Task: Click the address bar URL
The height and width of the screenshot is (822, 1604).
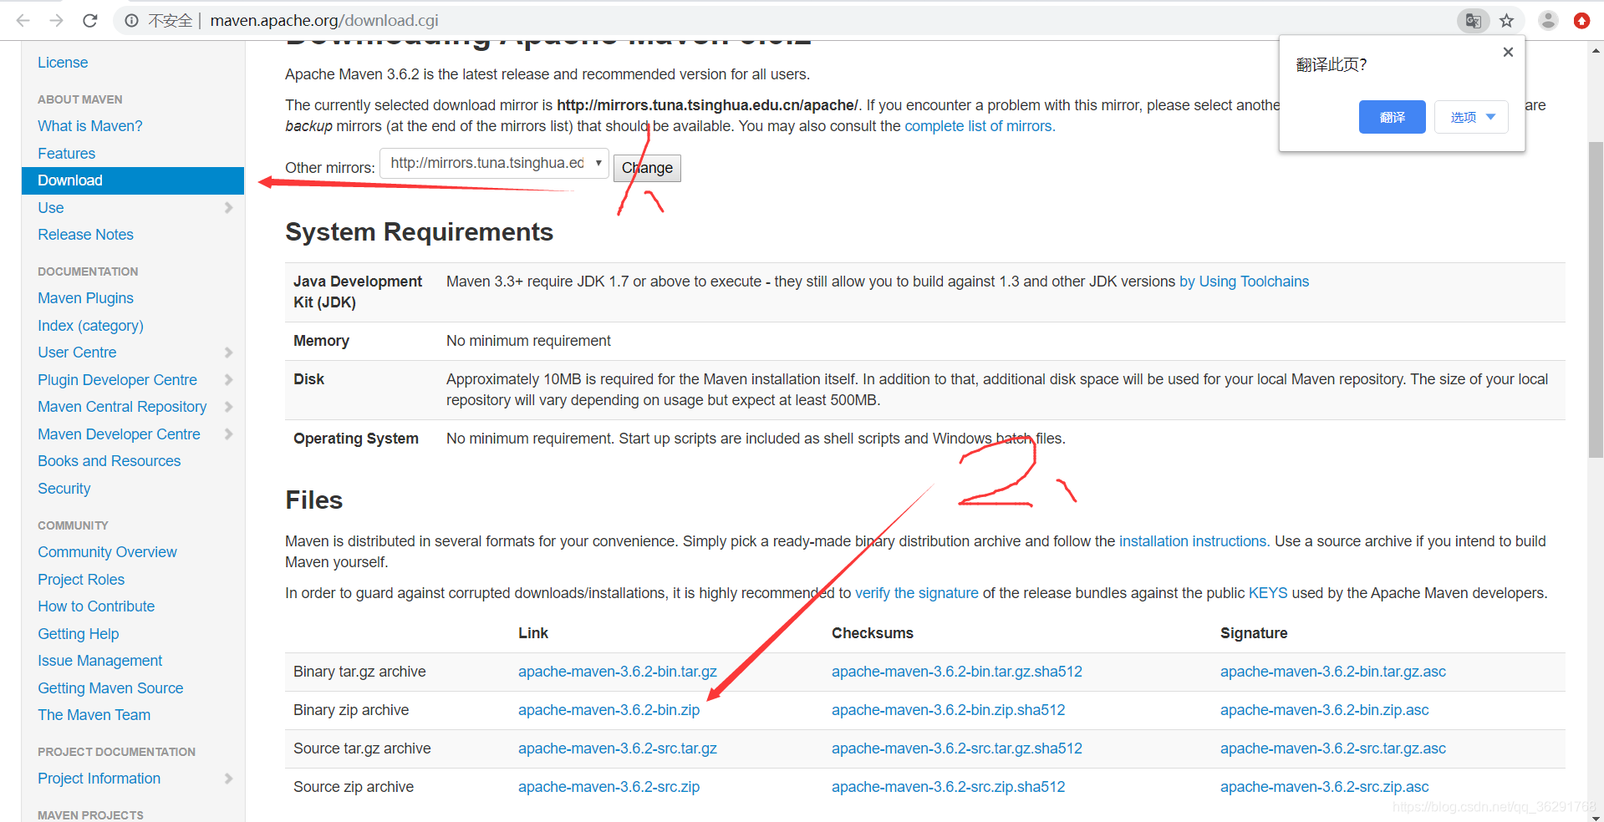Action: coord(324,21)
